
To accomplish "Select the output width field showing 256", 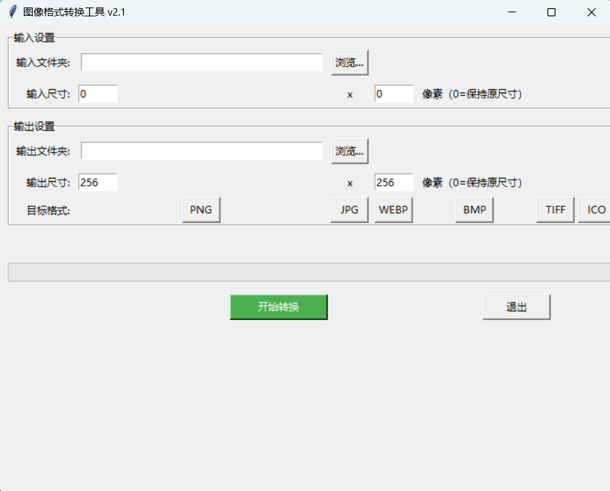I will pyautogui.click(x=98, y=182).
